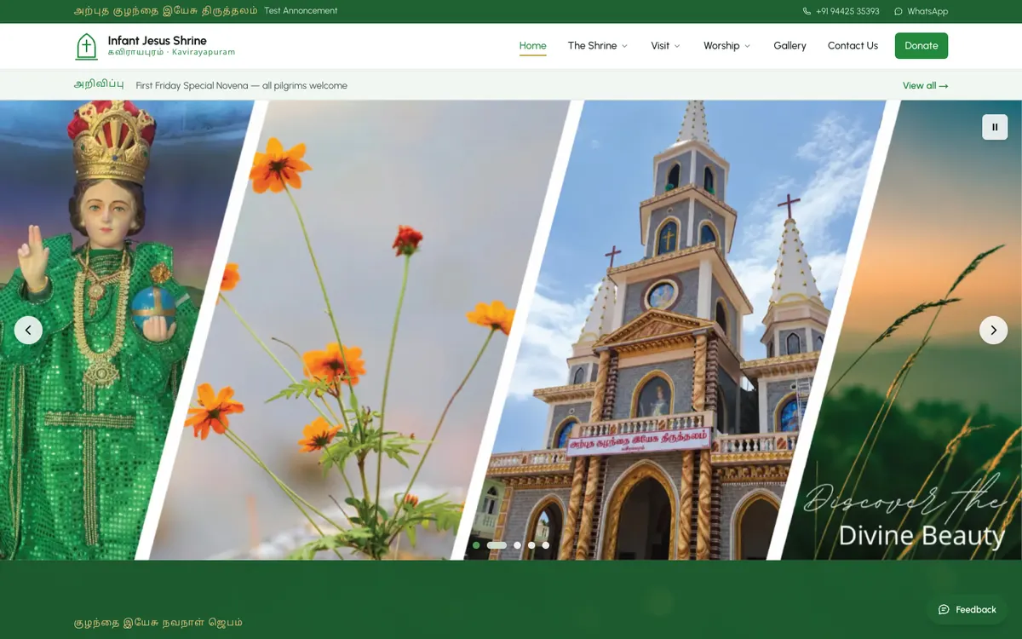This screenshot has height=639, width=1022.
Task: Click the 'Divine Beauty' slide caption
Action: [922, 536]
